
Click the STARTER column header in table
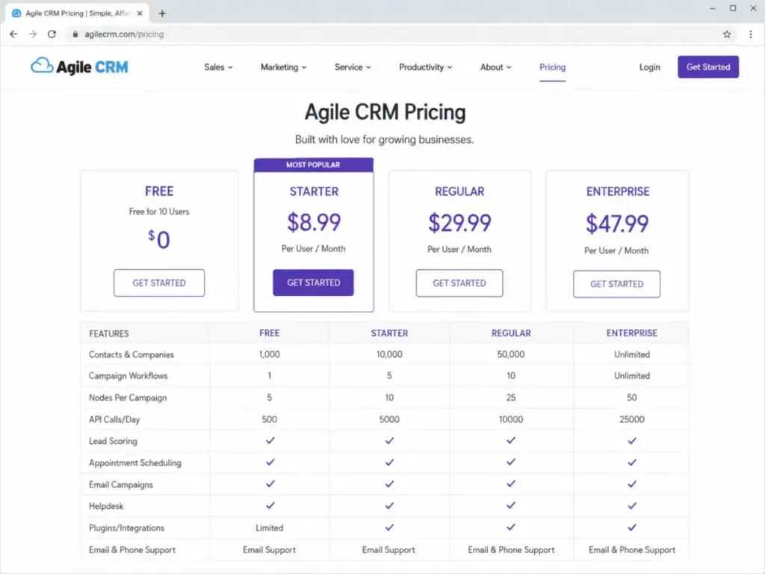389,333
